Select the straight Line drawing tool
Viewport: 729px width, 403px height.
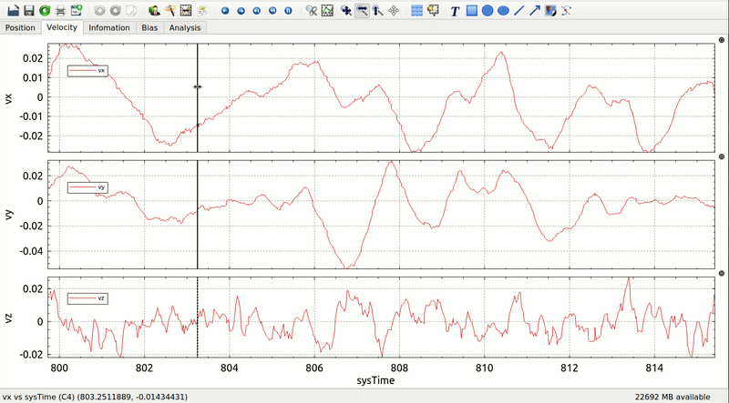519,11
